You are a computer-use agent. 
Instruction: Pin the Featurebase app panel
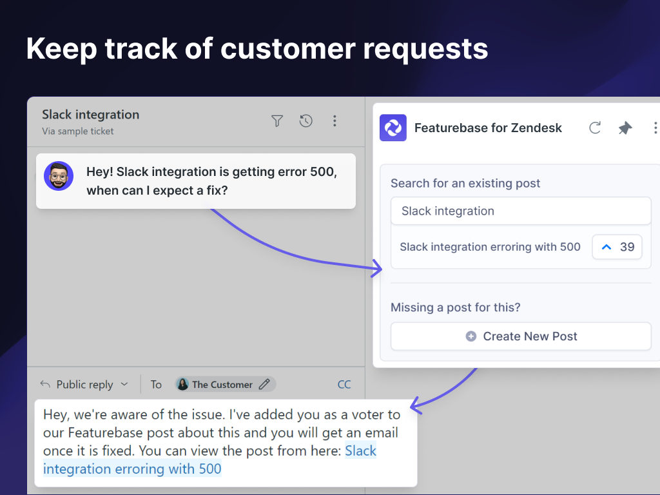click(625, 128)
